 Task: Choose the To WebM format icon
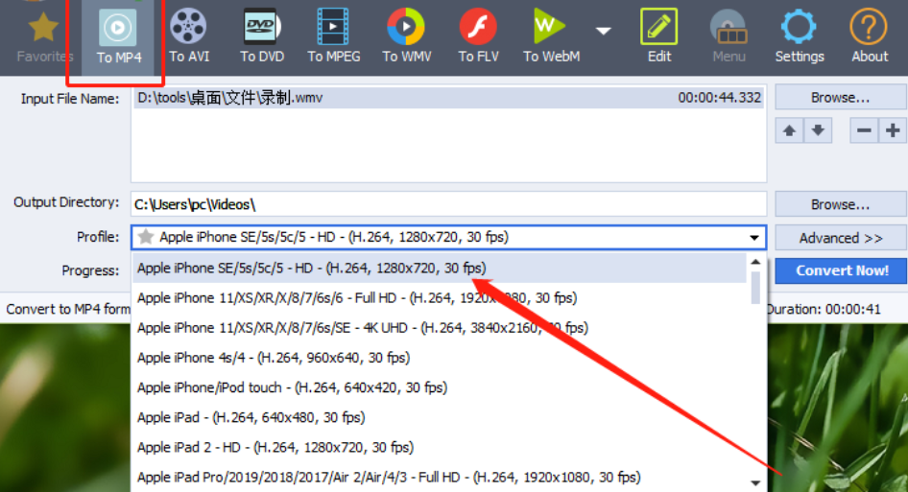pos(550,27)
